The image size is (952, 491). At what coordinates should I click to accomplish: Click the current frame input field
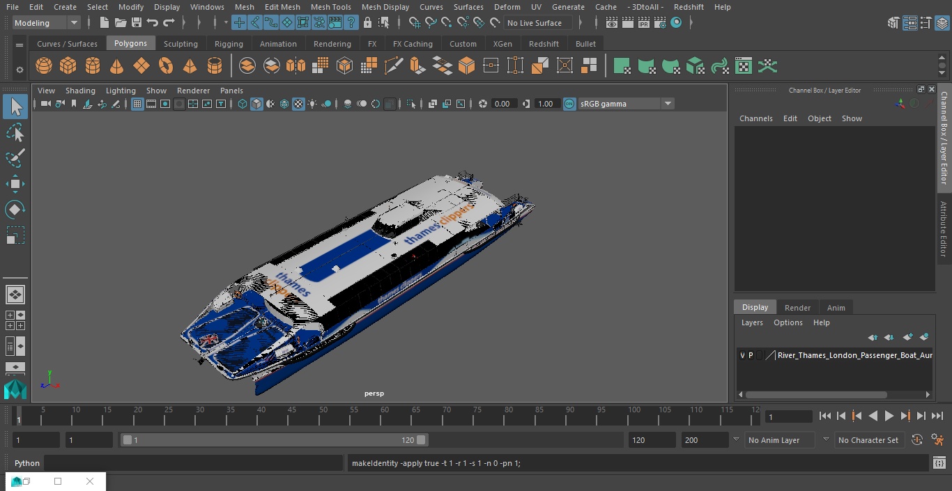point(788,416)
